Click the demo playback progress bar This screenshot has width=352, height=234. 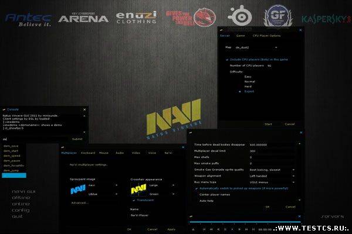[245, 222]
